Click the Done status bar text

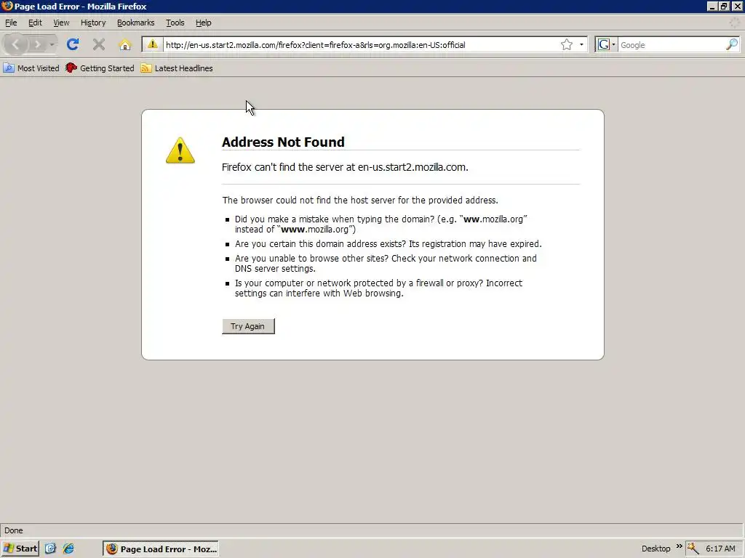tap(14, 530)
